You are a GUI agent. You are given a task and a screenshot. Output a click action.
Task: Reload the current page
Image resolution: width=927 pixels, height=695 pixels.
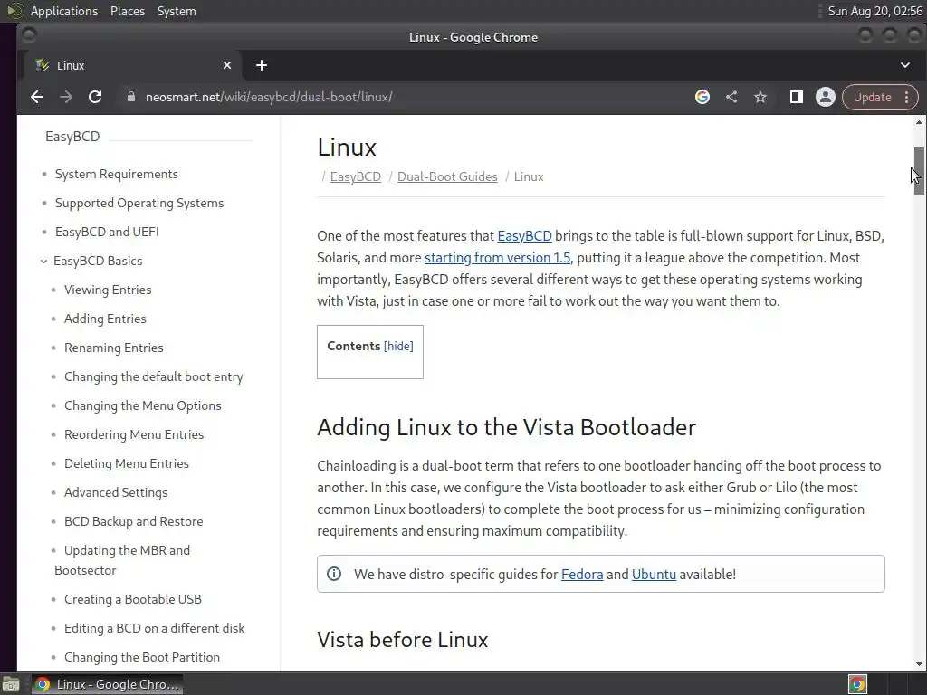tap(95, 97)
